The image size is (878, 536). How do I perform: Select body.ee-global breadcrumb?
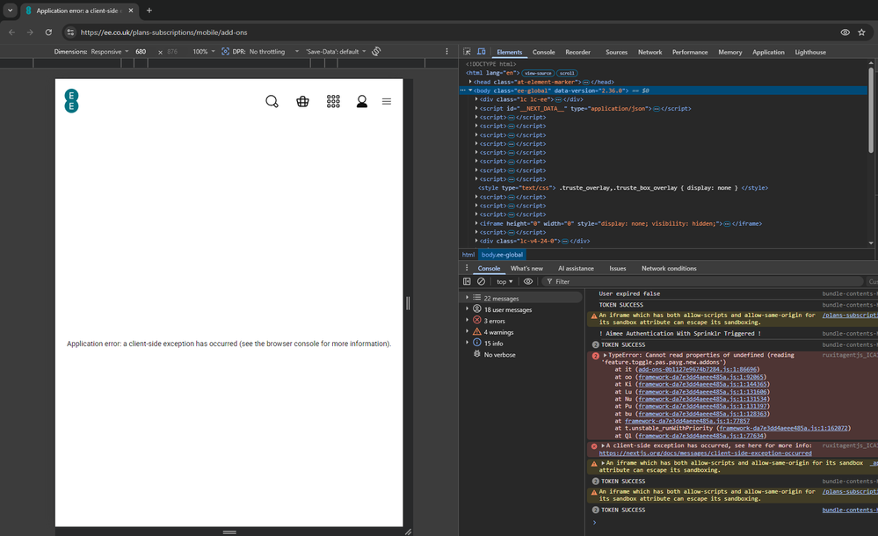(502, 255)
